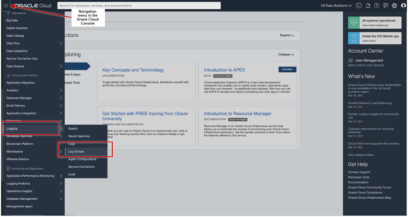Open the support chat icon
Viewport: 408px width, 217px height.
pyautogui.click(x=386, y=5)
